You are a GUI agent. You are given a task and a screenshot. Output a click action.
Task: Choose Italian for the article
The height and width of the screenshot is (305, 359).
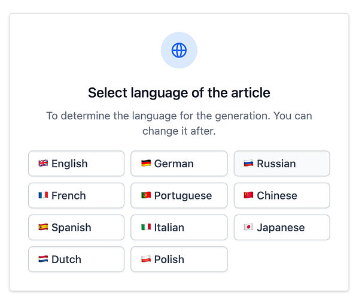click(179, 228)
